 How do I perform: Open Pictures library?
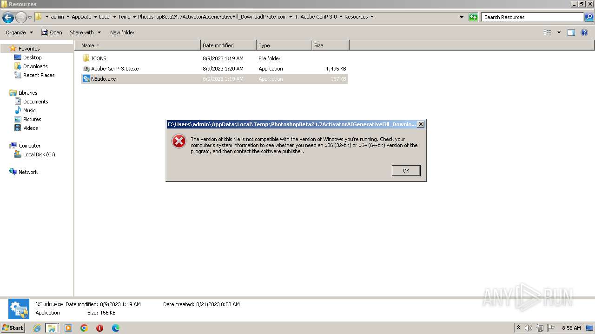point(32,119)
